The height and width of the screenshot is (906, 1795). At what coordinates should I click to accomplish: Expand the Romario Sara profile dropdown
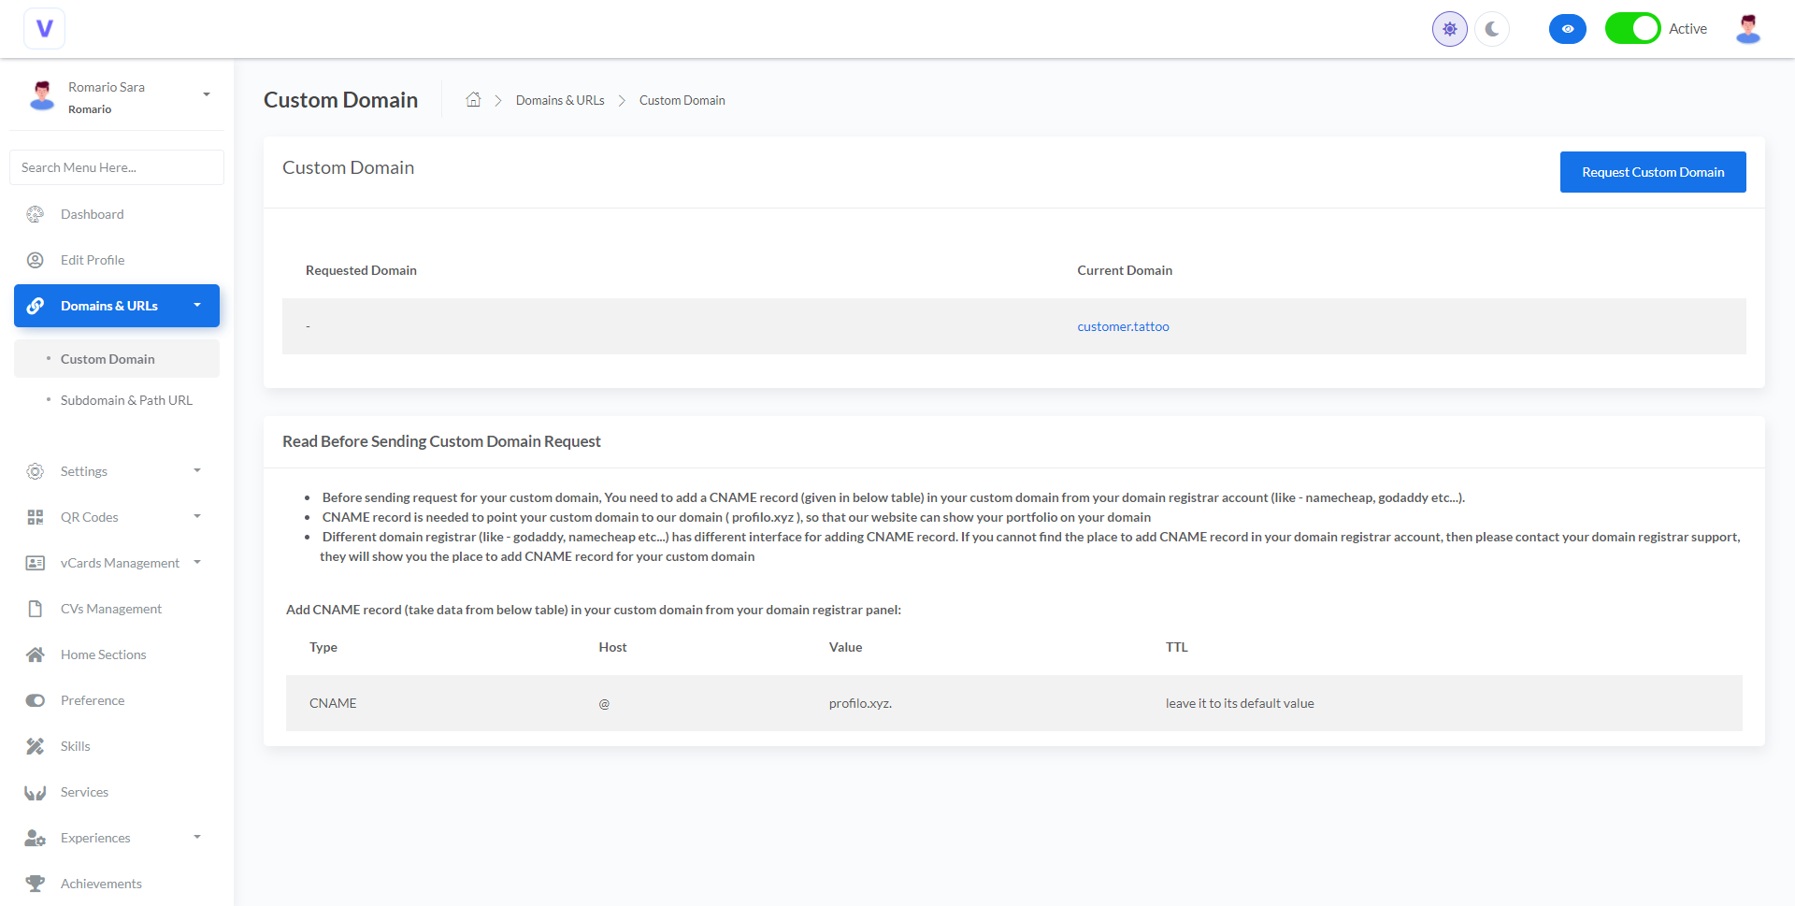point(207,94)
